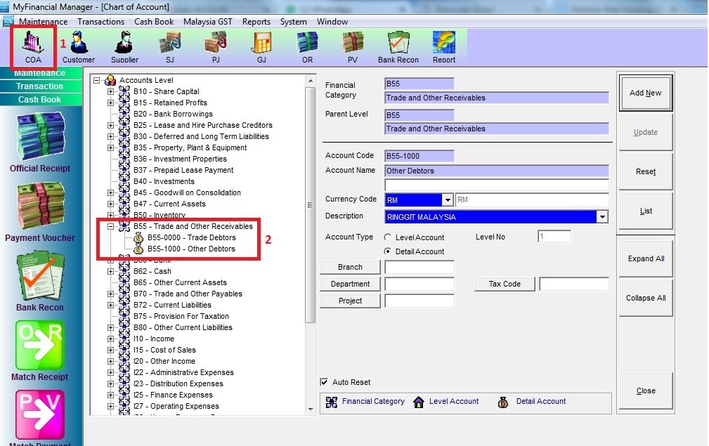Click the Account Name input field
Screen dimensions: 709x446
496,171
